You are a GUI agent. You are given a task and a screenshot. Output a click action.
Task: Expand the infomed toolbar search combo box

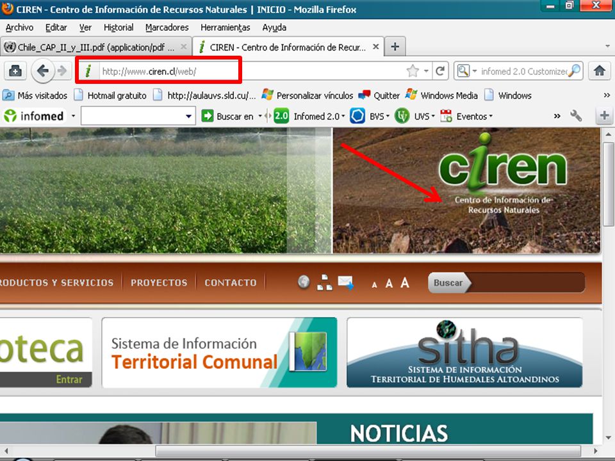[188, 116]
